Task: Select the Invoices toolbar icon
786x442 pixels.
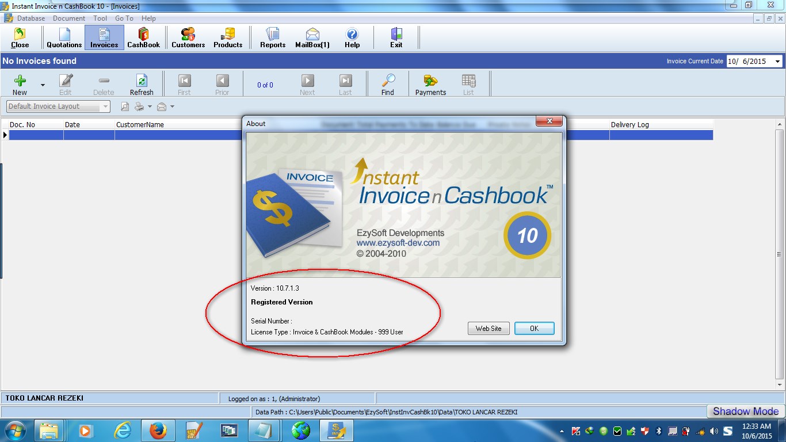Action: click(104, 37)
